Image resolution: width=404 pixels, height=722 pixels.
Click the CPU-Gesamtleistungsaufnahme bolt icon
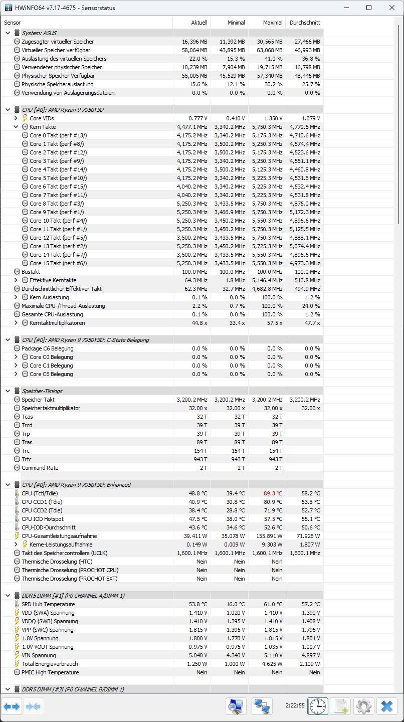17,536
